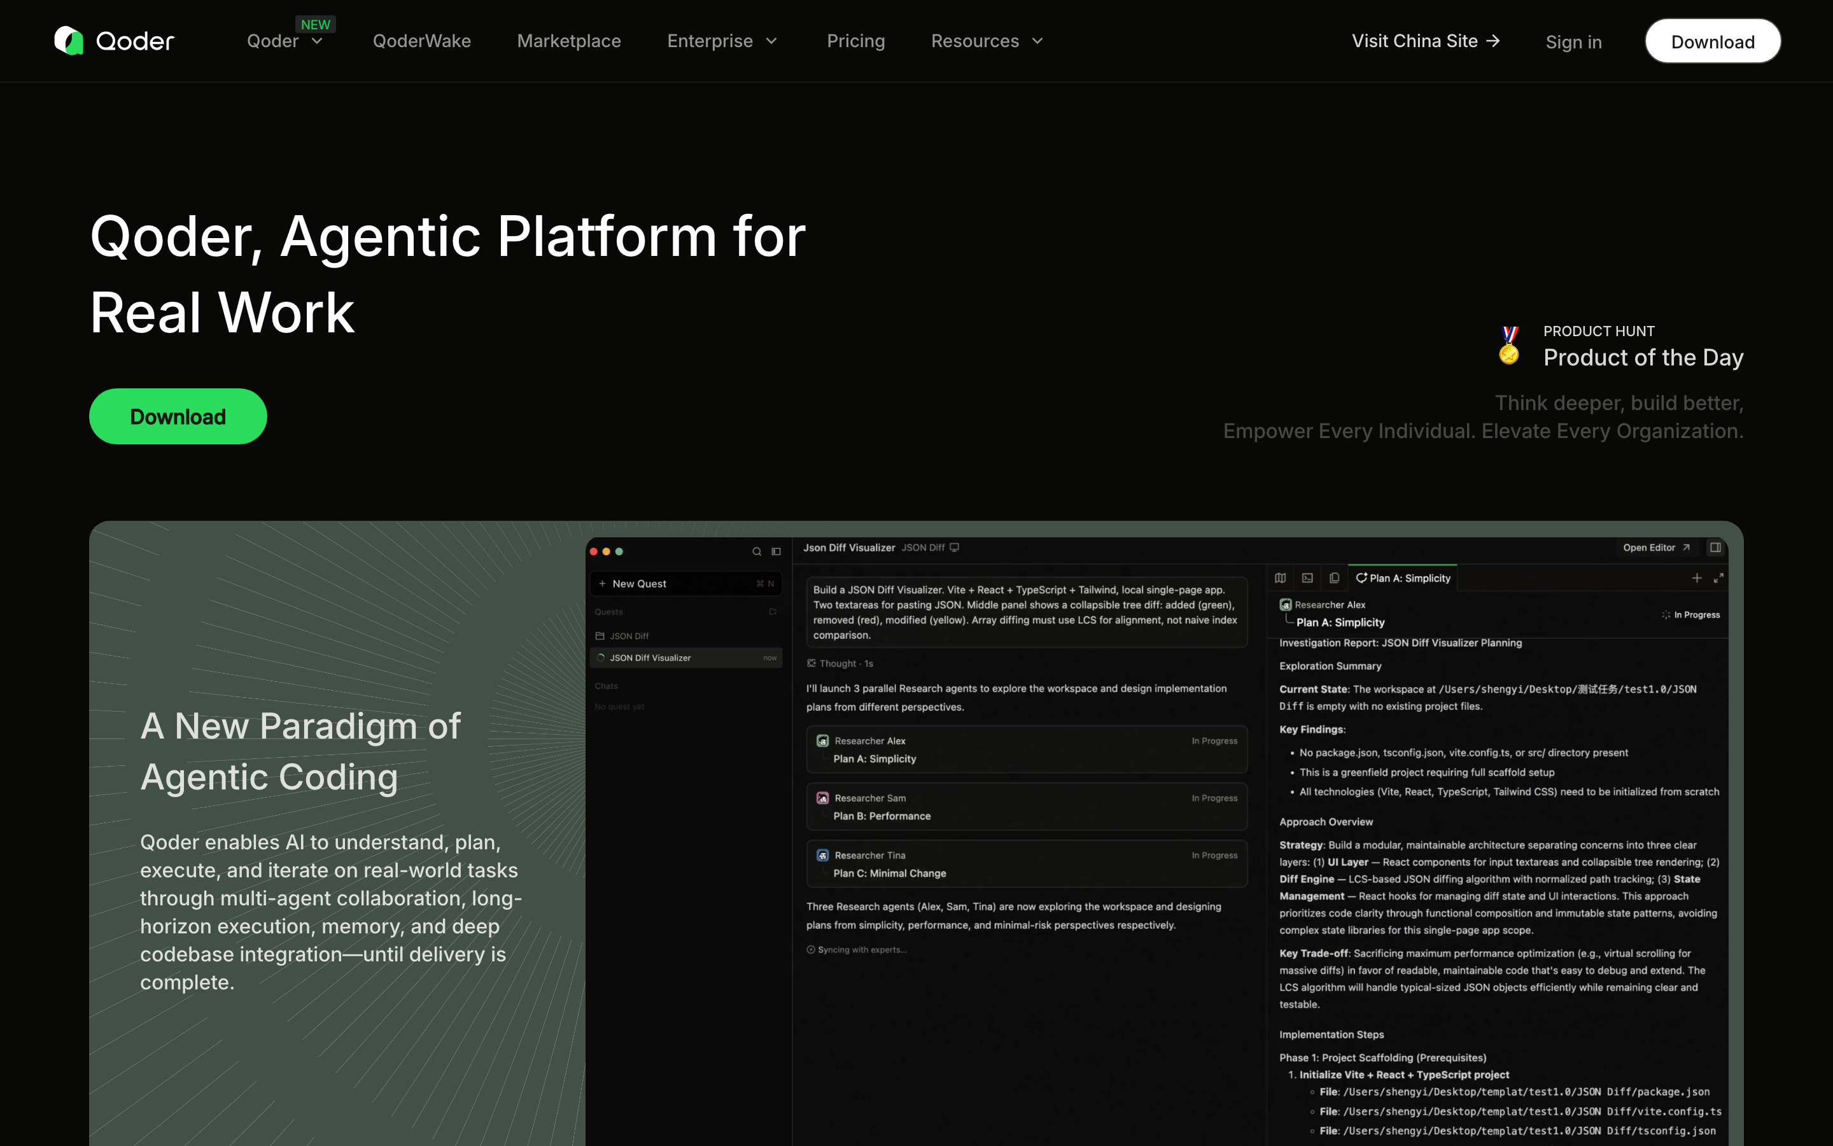Click the green Download button
This screenshot has width=1833, height=1146.
(x=178, y=416)
